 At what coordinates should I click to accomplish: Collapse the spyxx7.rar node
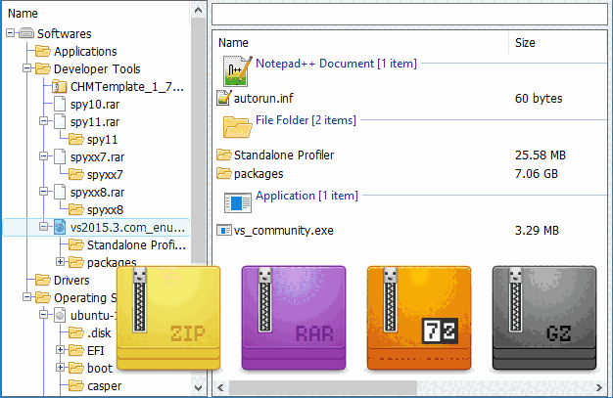44,156
